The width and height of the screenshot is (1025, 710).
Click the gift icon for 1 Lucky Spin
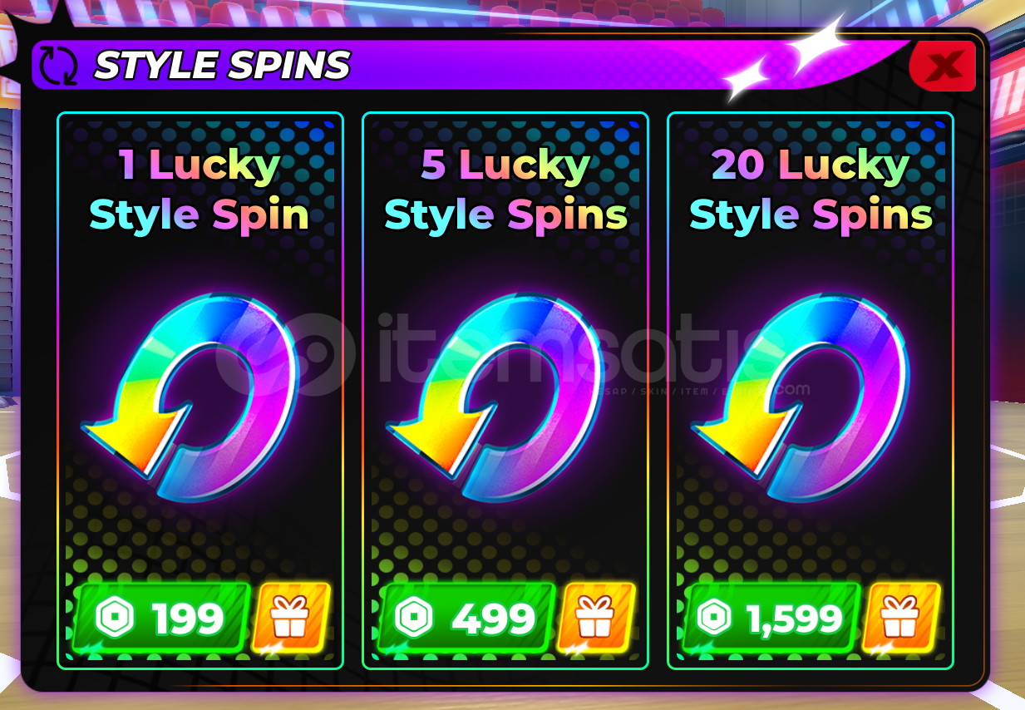click(x=291, y=617)
